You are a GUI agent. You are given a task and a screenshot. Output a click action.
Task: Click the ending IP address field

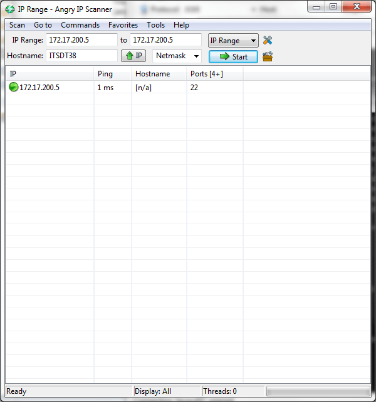point(165,39)
